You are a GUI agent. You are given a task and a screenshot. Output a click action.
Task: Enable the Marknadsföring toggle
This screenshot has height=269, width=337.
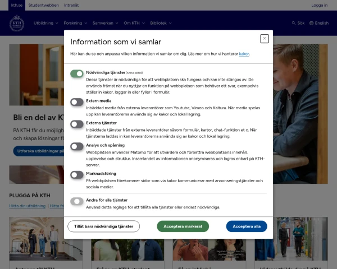click(77, 174)
